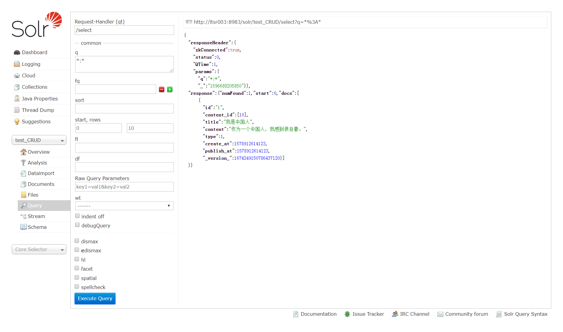This screenshot has width=563, height=332.
Task: Click the Logging icon
Action: (x=17, y=64)
